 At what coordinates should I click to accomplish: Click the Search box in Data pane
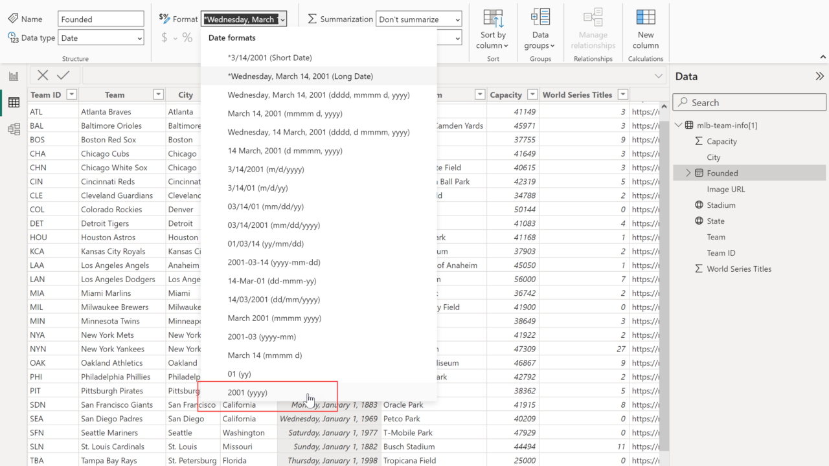[x=749, y=102]
